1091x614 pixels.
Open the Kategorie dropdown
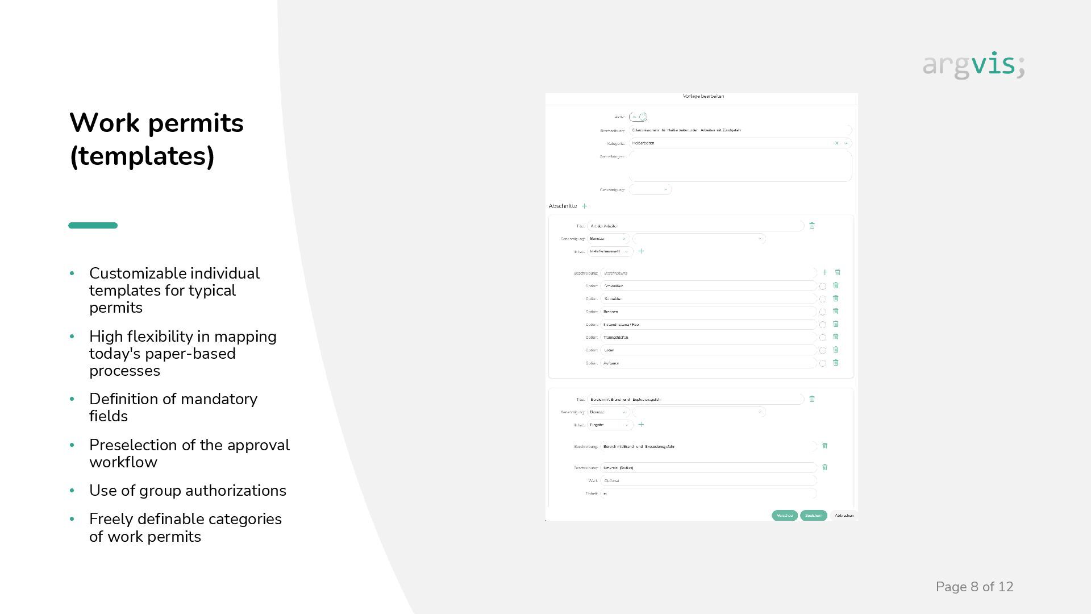tap(846, 143)
